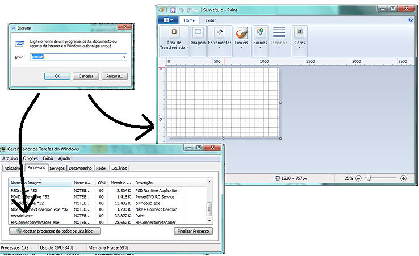419x256 pixels.
Task: Select the Pincéis brush icon
Action: pos(241,33)
